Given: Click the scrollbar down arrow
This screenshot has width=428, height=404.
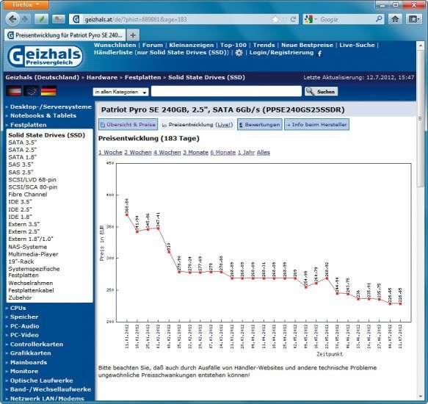Looking at the screenshot, I should 421,397.
